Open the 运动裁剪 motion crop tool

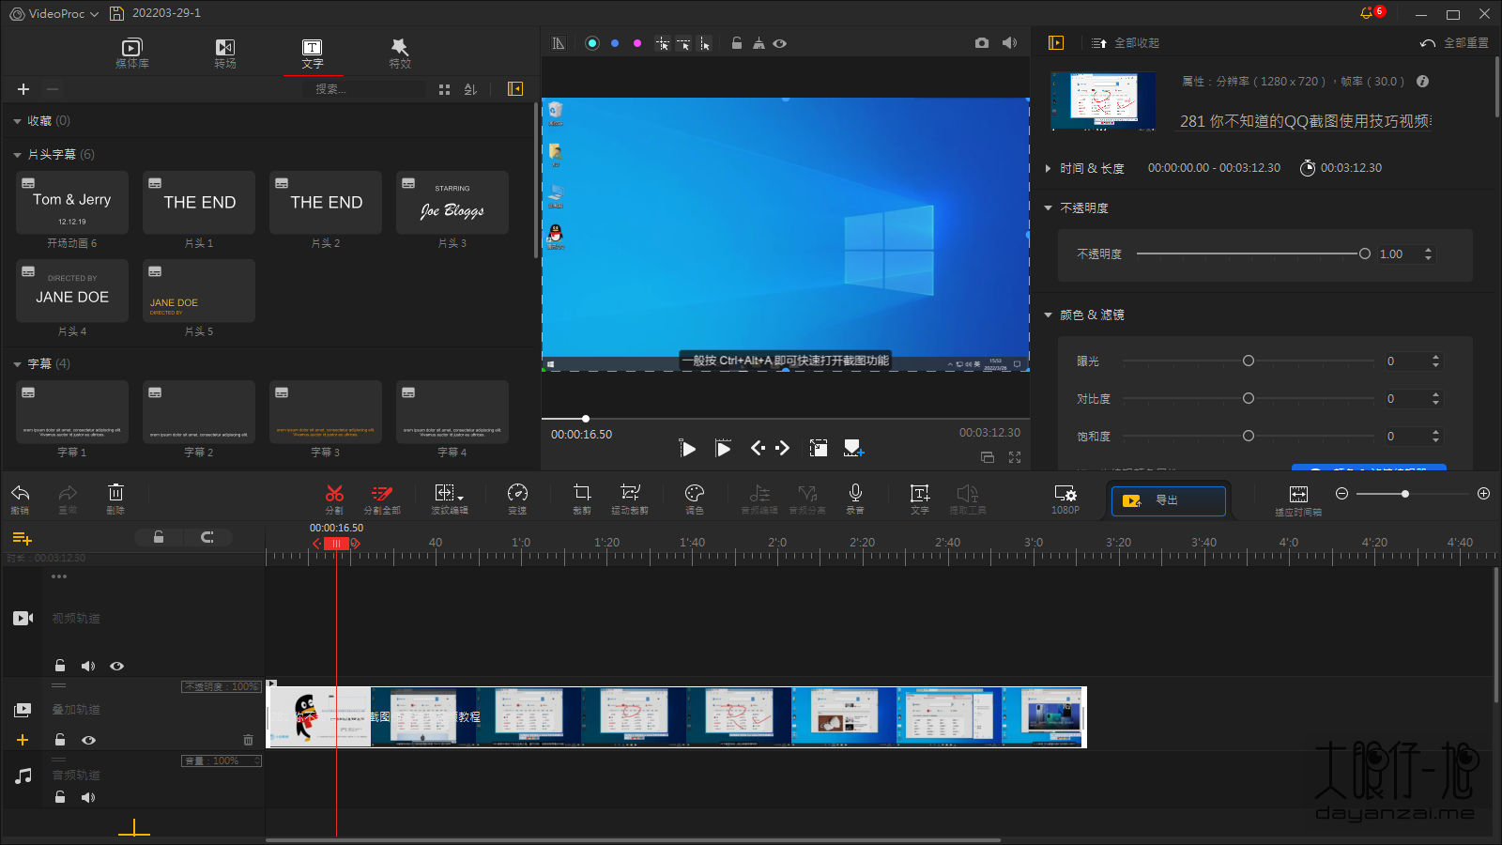pyautogui.click(x=630, y=499)
